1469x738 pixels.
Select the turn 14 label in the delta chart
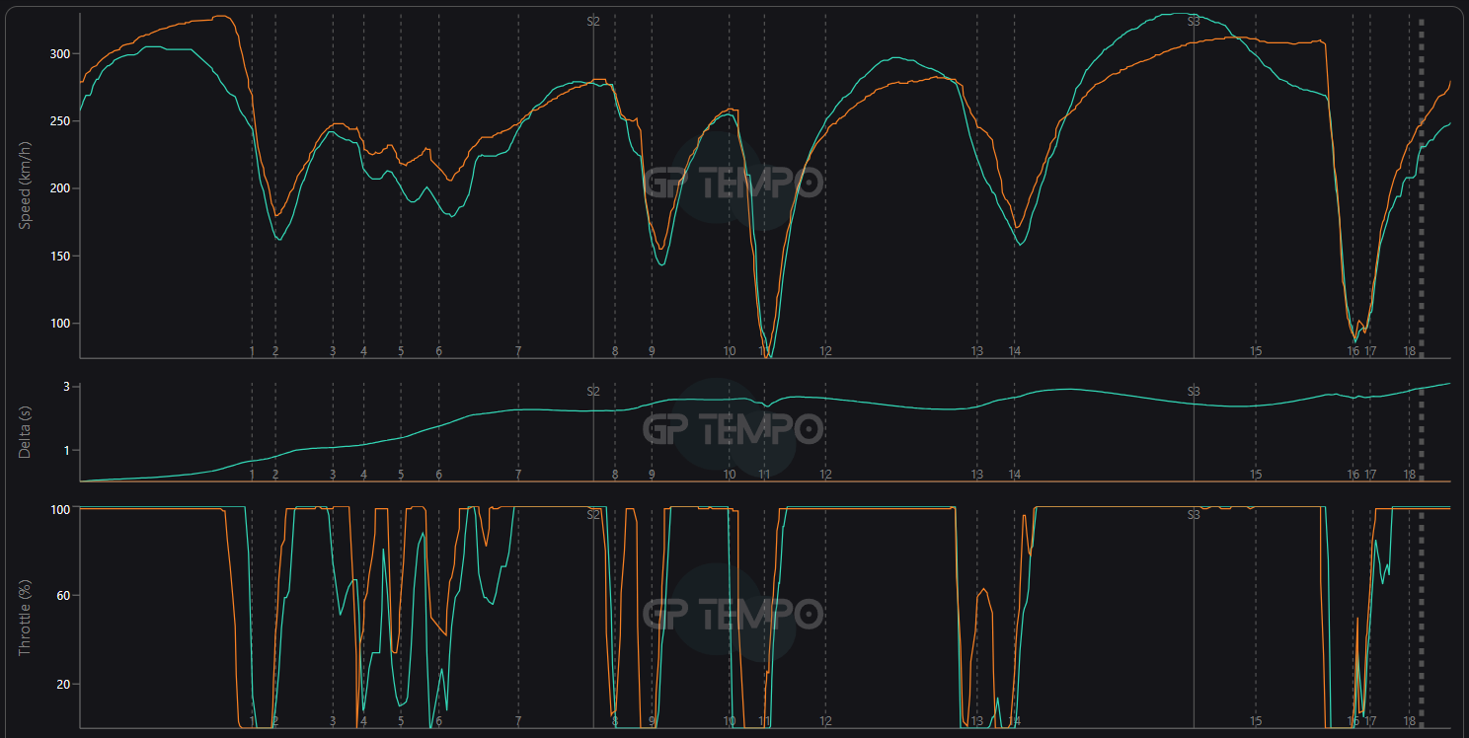pyautogui.click(x=1014, y=475)
